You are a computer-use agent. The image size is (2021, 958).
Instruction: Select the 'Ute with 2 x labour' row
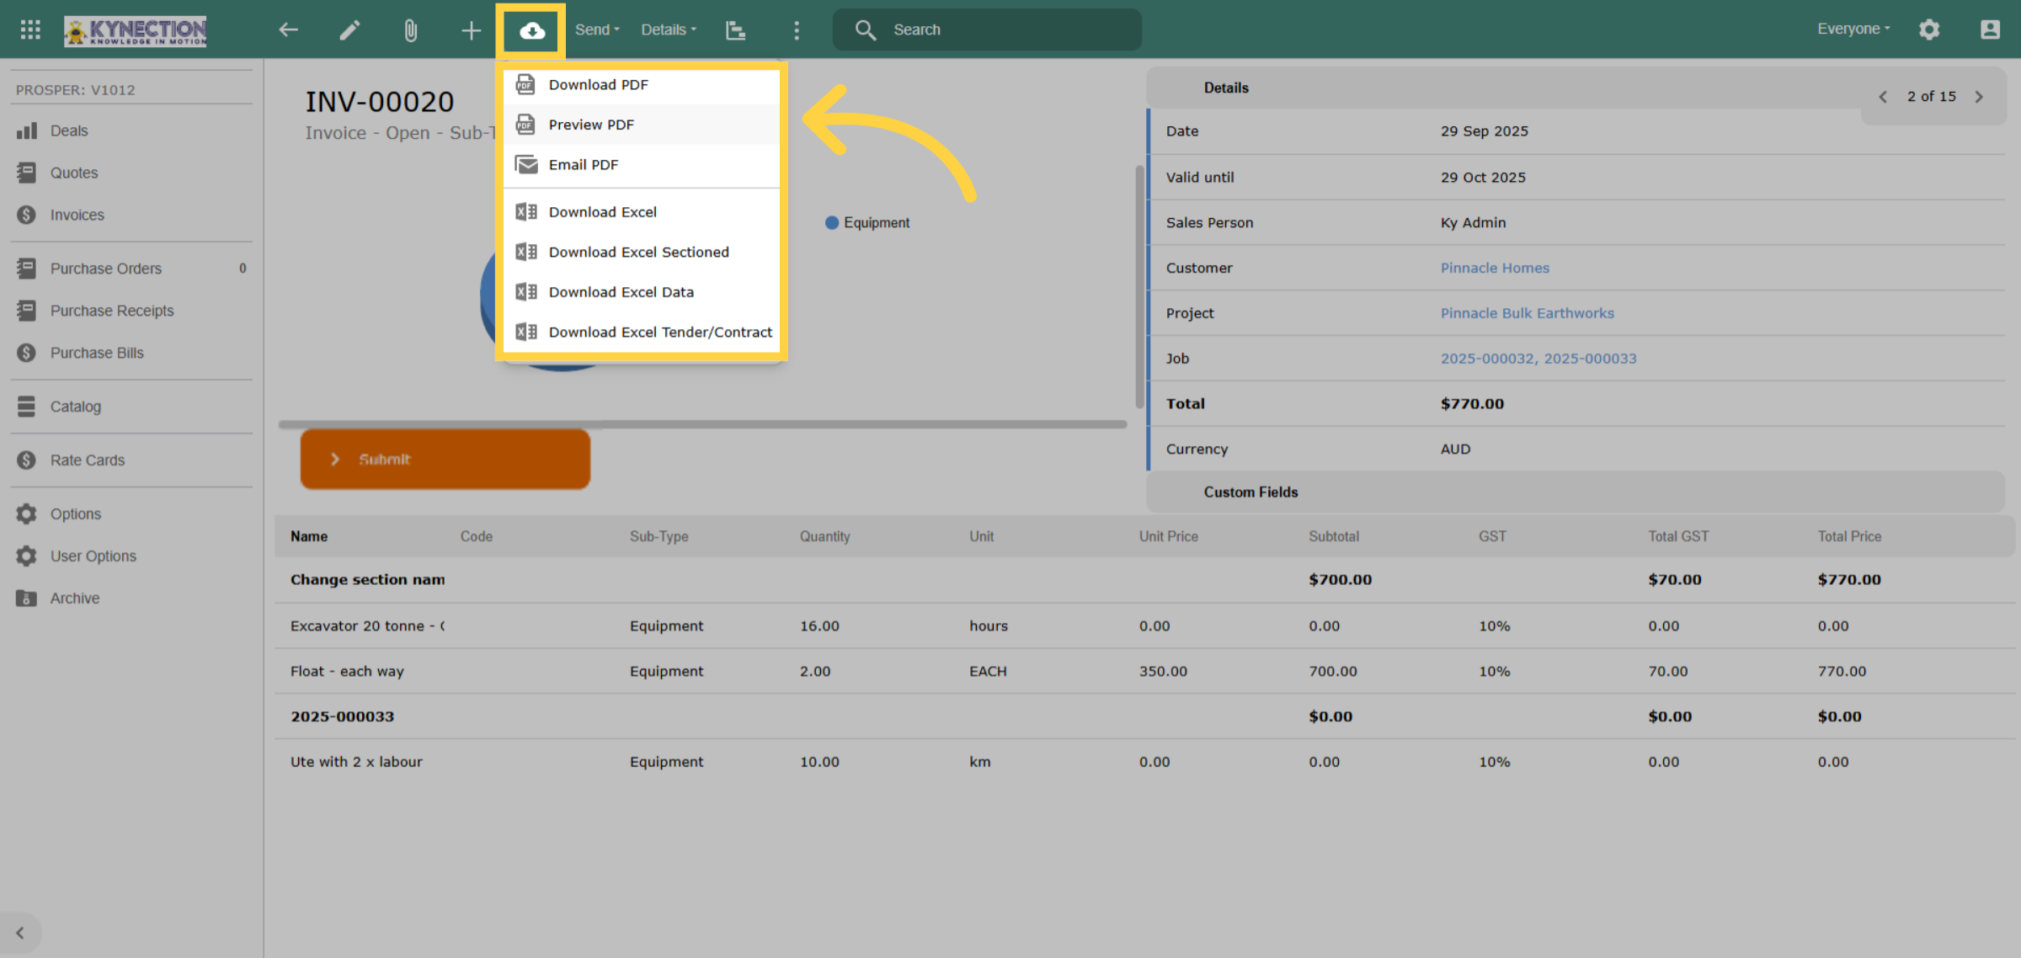1144,762
